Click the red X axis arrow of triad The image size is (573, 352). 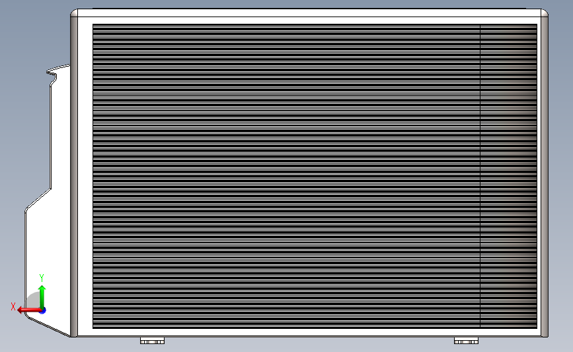pos(29,310)
